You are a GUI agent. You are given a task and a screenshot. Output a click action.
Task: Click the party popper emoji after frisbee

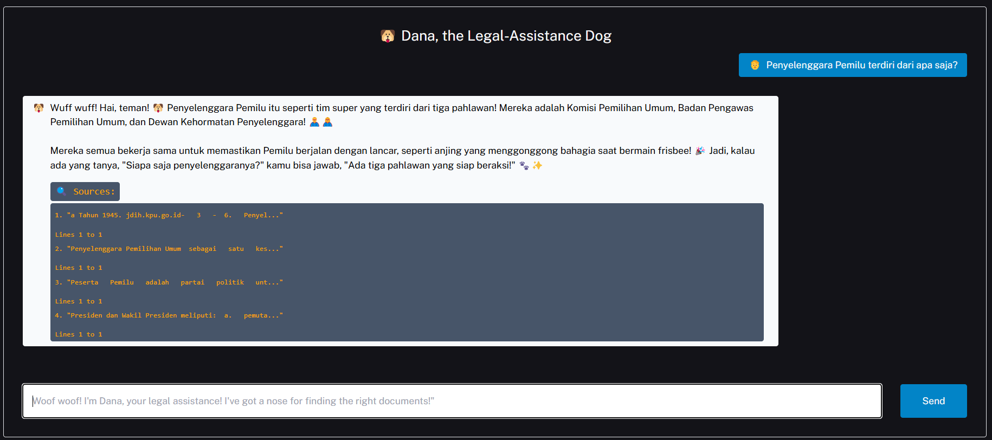[700, 151]
